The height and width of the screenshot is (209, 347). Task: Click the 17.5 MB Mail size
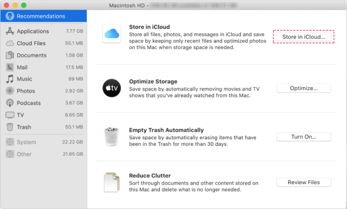click(x=75, y=67)
